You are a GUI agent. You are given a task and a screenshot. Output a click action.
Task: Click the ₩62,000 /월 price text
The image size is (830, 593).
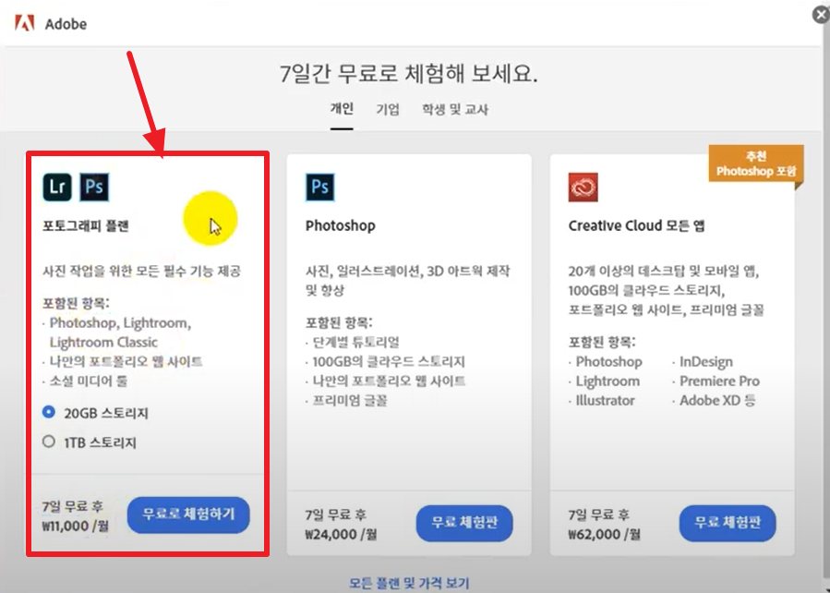point(604,534)
